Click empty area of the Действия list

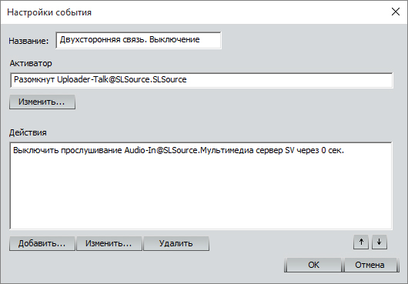(201, 192)
